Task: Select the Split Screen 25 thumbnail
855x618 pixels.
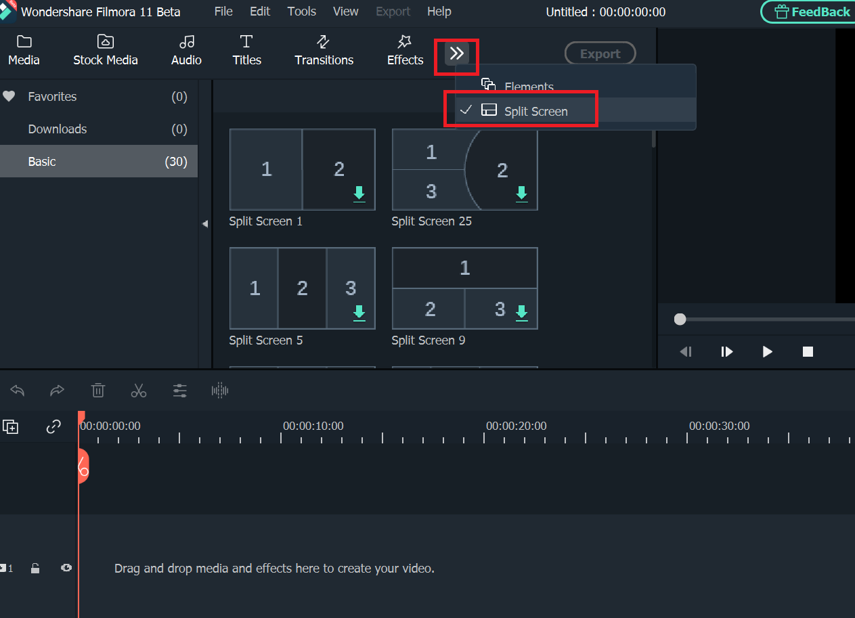Action: 464,169
